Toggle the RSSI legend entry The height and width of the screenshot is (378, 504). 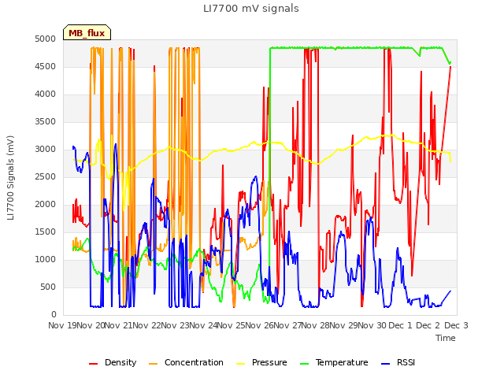pos(398,362)
